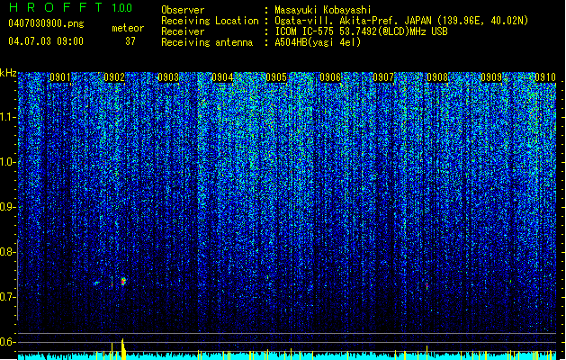Click the 0902 time marker
This screenshot has height=360, width=566.
click(114, 77)
